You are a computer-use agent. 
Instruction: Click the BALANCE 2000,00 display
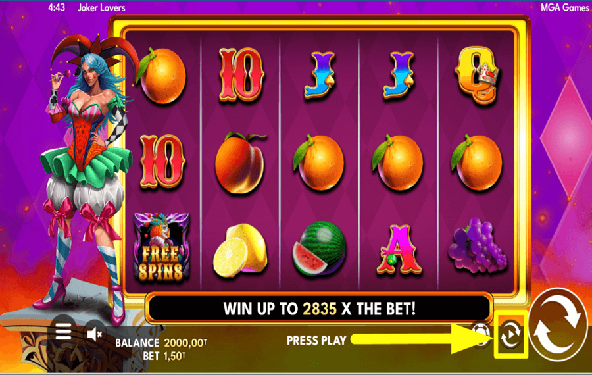pos(161,343)
